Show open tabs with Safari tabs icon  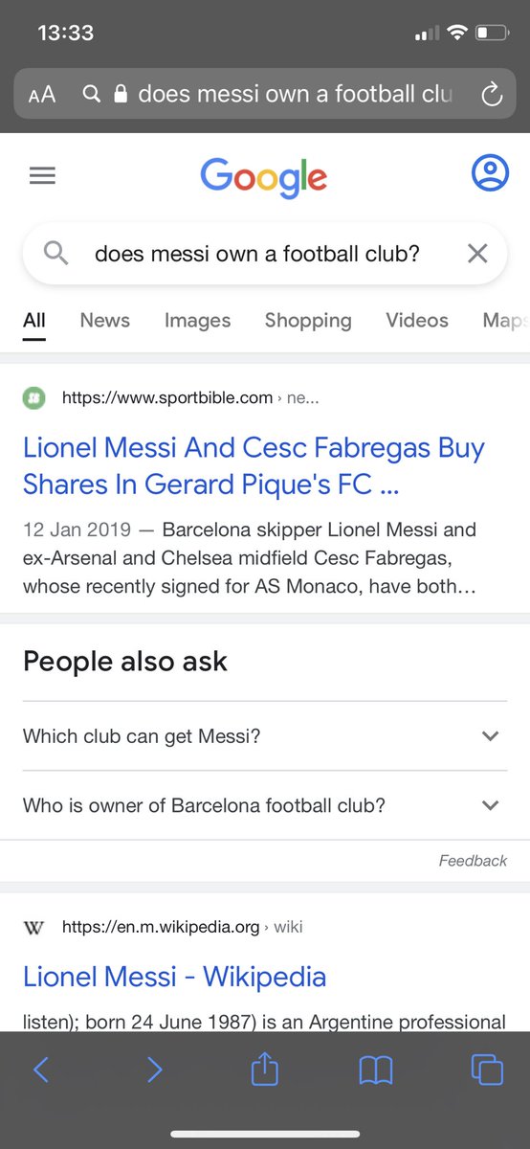pos(487,1070)
